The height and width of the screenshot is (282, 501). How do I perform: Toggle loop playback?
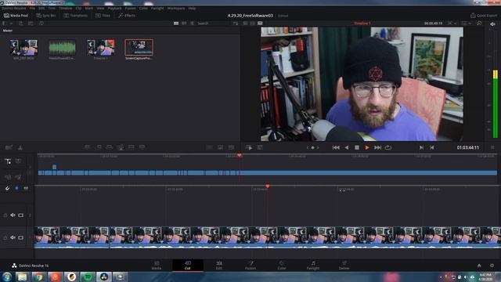[388, 147]
